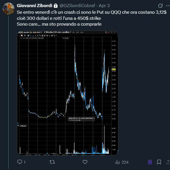The image size is (170, 170).
Task: Click the purple bookmark-plus icon
Action: pos(150,162)
